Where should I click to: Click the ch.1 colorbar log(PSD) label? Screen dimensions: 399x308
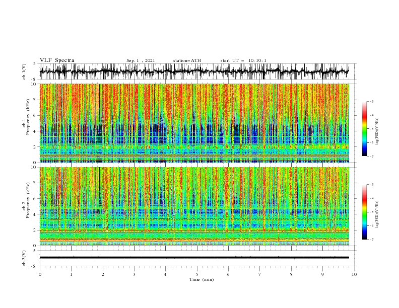(377, 131)
